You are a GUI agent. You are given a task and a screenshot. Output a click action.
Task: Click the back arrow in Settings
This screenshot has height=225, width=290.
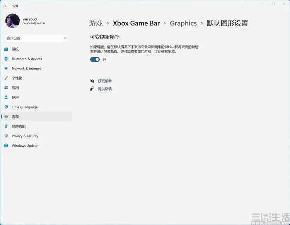tap(6, 6)
